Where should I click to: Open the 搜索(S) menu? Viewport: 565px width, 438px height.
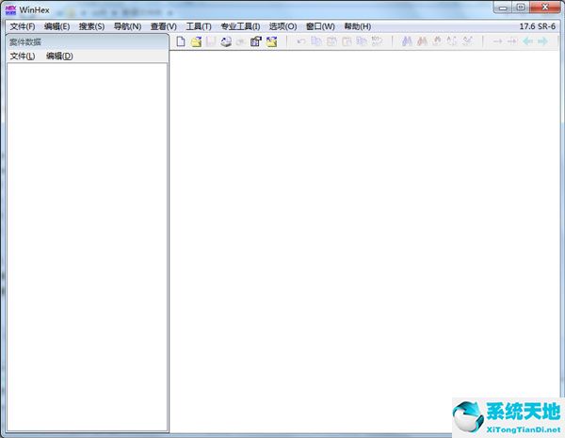pos(92,26)
